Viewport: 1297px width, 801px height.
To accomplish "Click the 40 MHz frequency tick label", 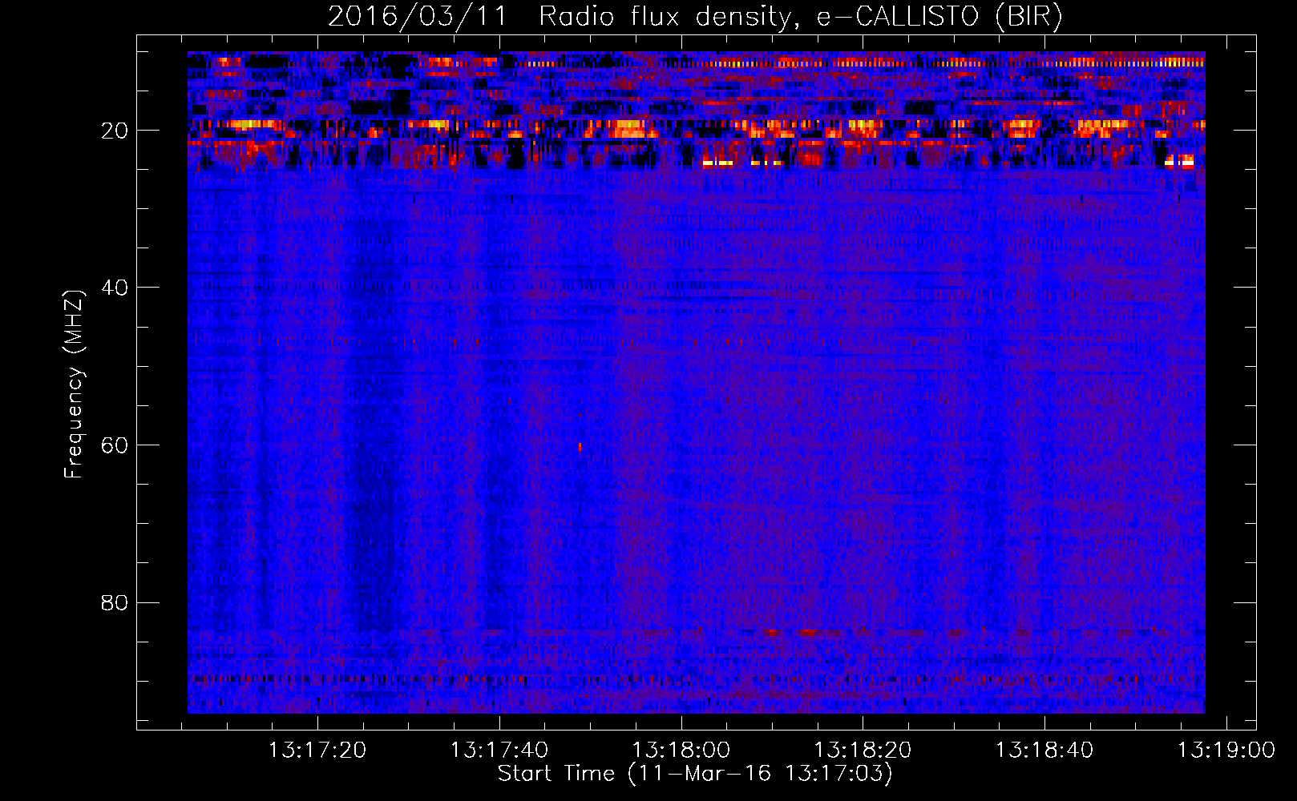I will pos(115,288).
